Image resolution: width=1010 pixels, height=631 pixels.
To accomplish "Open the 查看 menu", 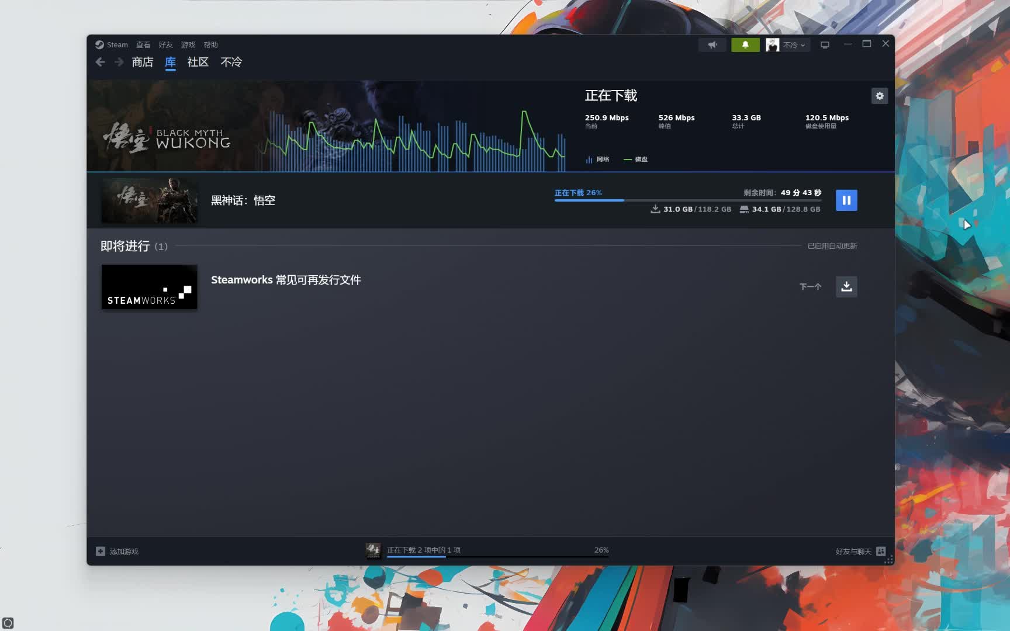I will 143,45.
